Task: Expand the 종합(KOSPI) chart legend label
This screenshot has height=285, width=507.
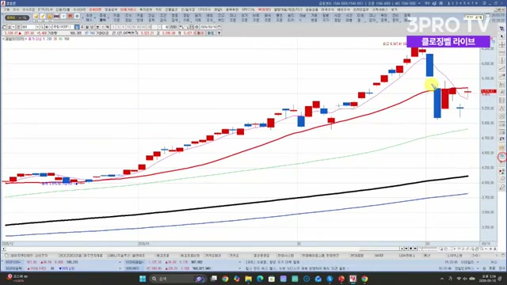Action: (14, 39)
